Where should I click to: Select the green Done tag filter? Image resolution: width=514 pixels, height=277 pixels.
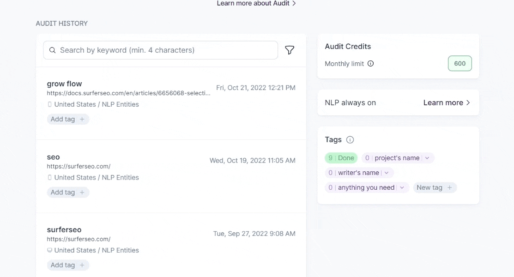341,158
